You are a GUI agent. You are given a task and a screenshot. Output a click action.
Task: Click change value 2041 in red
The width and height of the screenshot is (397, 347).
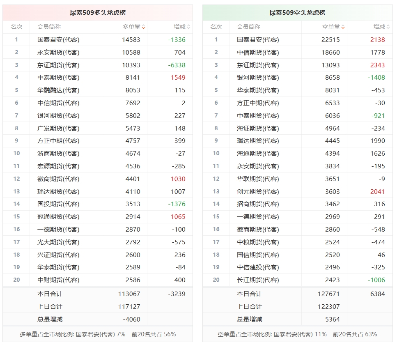[378, 191]
